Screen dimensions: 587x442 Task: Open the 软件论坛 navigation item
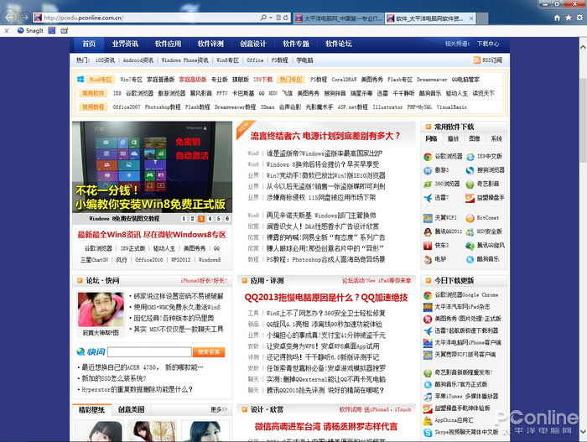(x=339, y=44)
